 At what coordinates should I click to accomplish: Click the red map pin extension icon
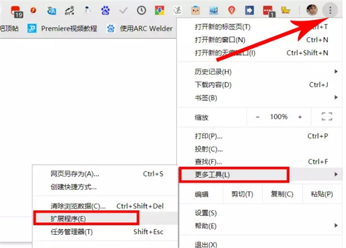232,10
